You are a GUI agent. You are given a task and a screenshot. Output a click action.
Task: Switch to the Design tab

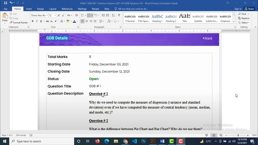[40, 9]
